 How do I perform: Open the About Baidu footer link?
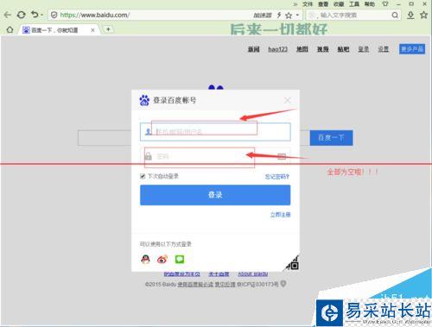[253, 274]
